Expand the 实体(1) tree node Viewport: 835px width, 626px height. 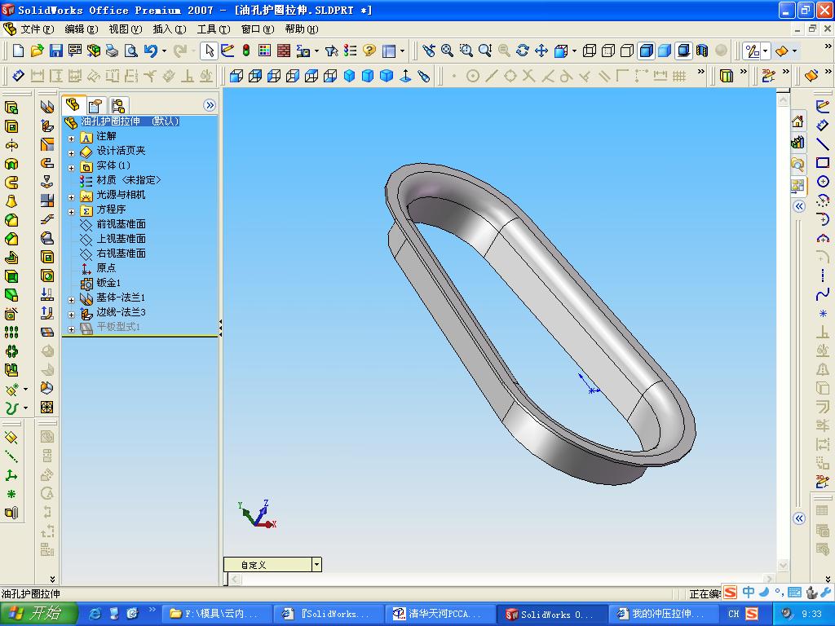point(72,168)
